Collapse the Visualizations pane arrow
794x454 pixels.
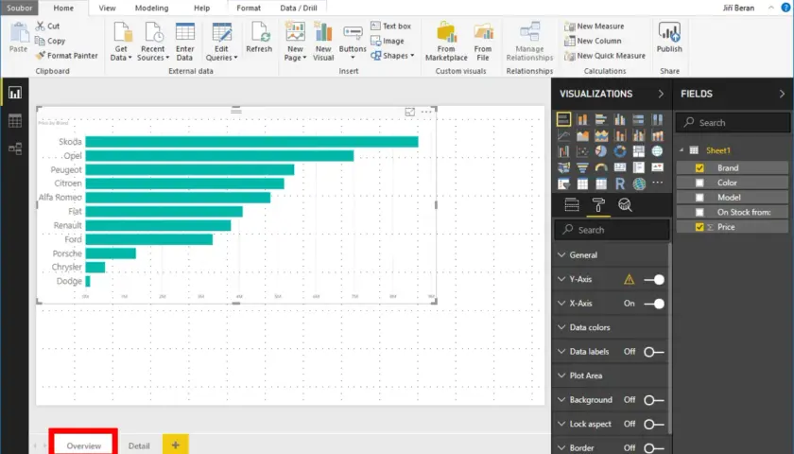(661, 94)
